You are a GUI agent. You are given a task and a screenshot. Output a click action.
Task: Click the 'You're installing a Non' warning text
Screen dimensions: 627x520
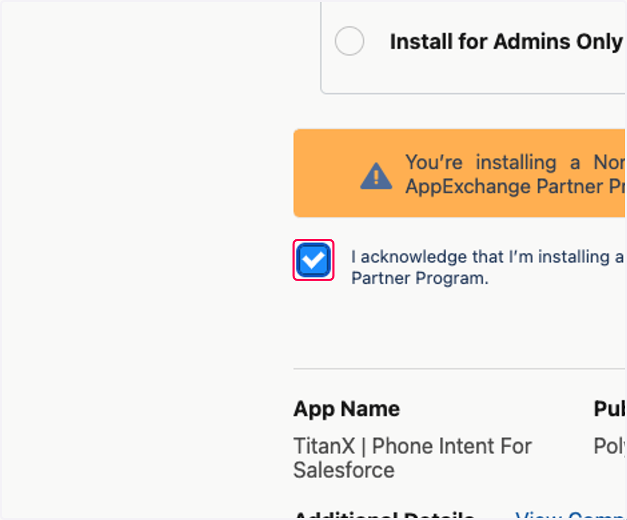[515, 174]
